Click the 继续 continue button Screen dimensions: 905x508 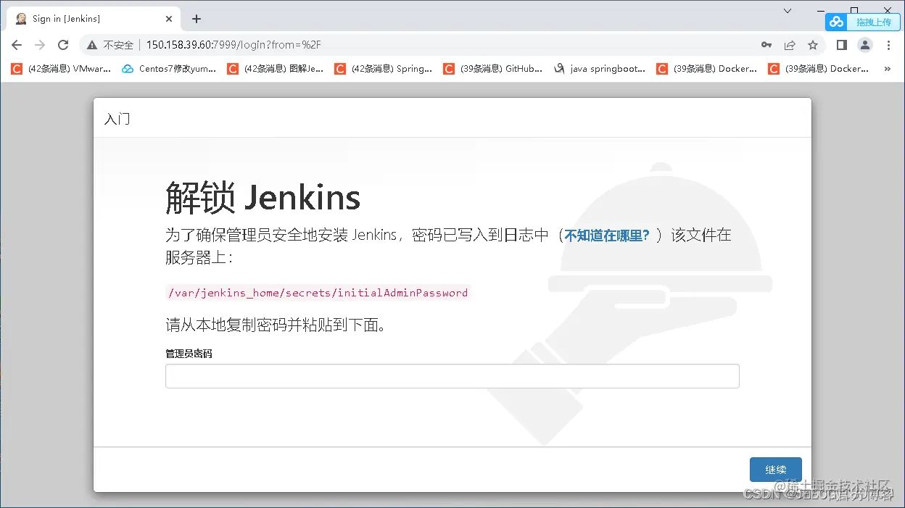[776, 470]
